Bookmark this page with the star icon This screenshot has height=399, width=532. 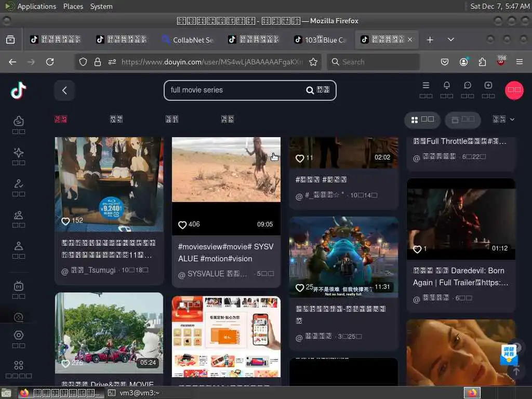pyautogui.click(x=313, y=62)
